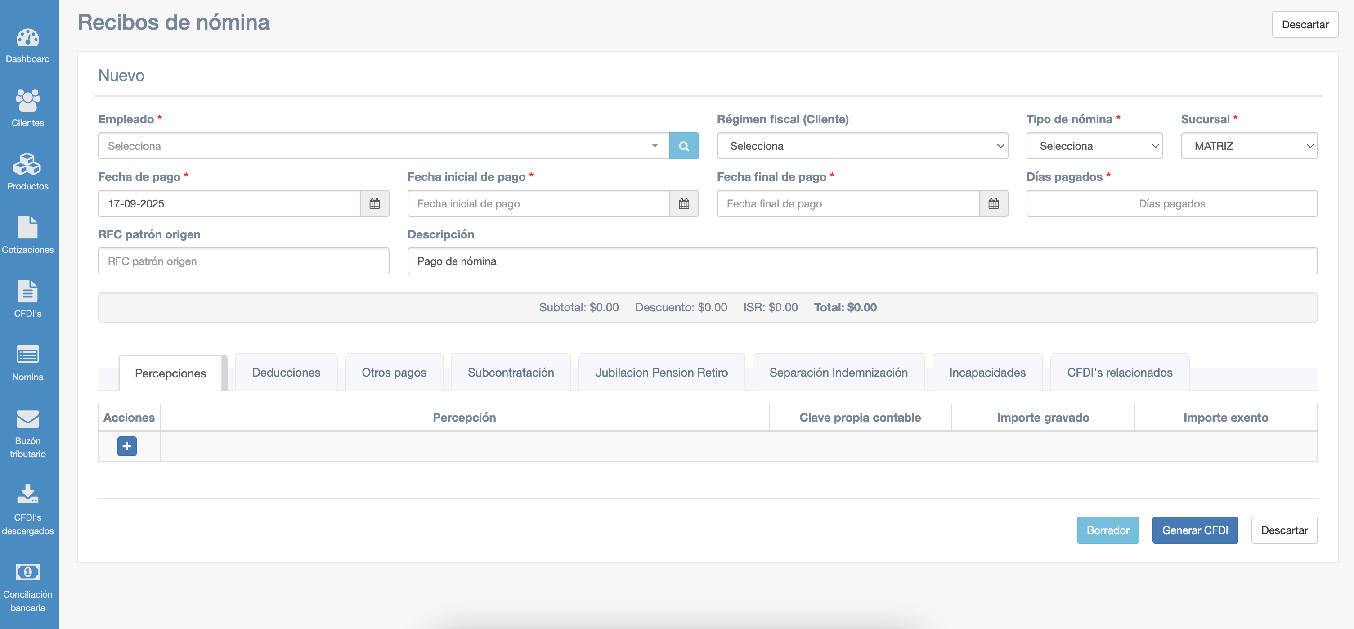Screen dimensions: 1354x629
Task: Add a perception row with plus button
Action: pyautogui.click(x=127, y=446)
